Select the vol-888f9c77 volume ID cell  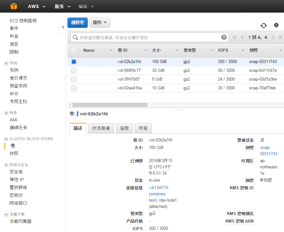click(129, 70)
